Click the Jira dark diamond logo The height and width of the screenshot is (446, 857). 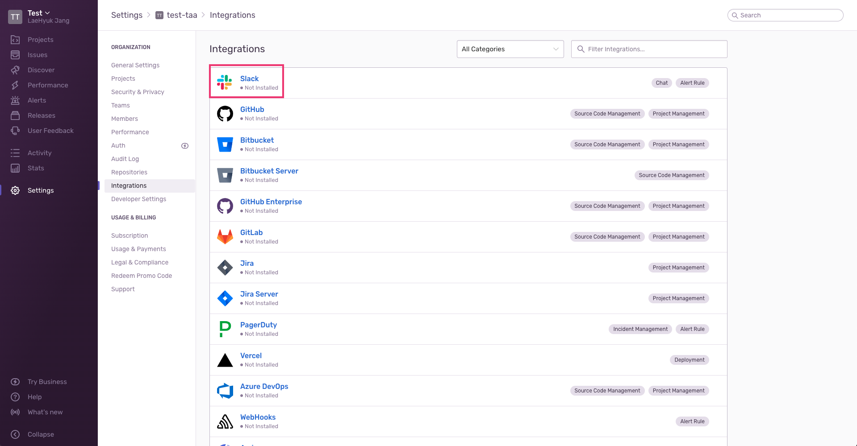(x=225, y=268)
